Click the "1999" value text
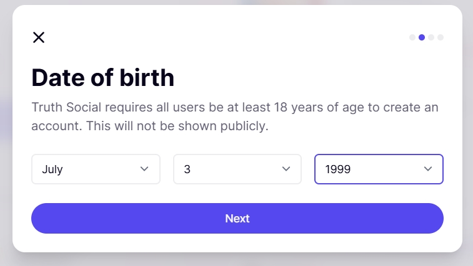The width and height of the screenshot is (473, 266). 338,169
